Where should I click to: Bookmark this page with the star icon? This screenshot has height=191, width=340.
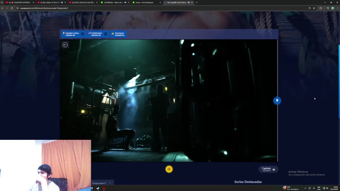click(314, 8)
